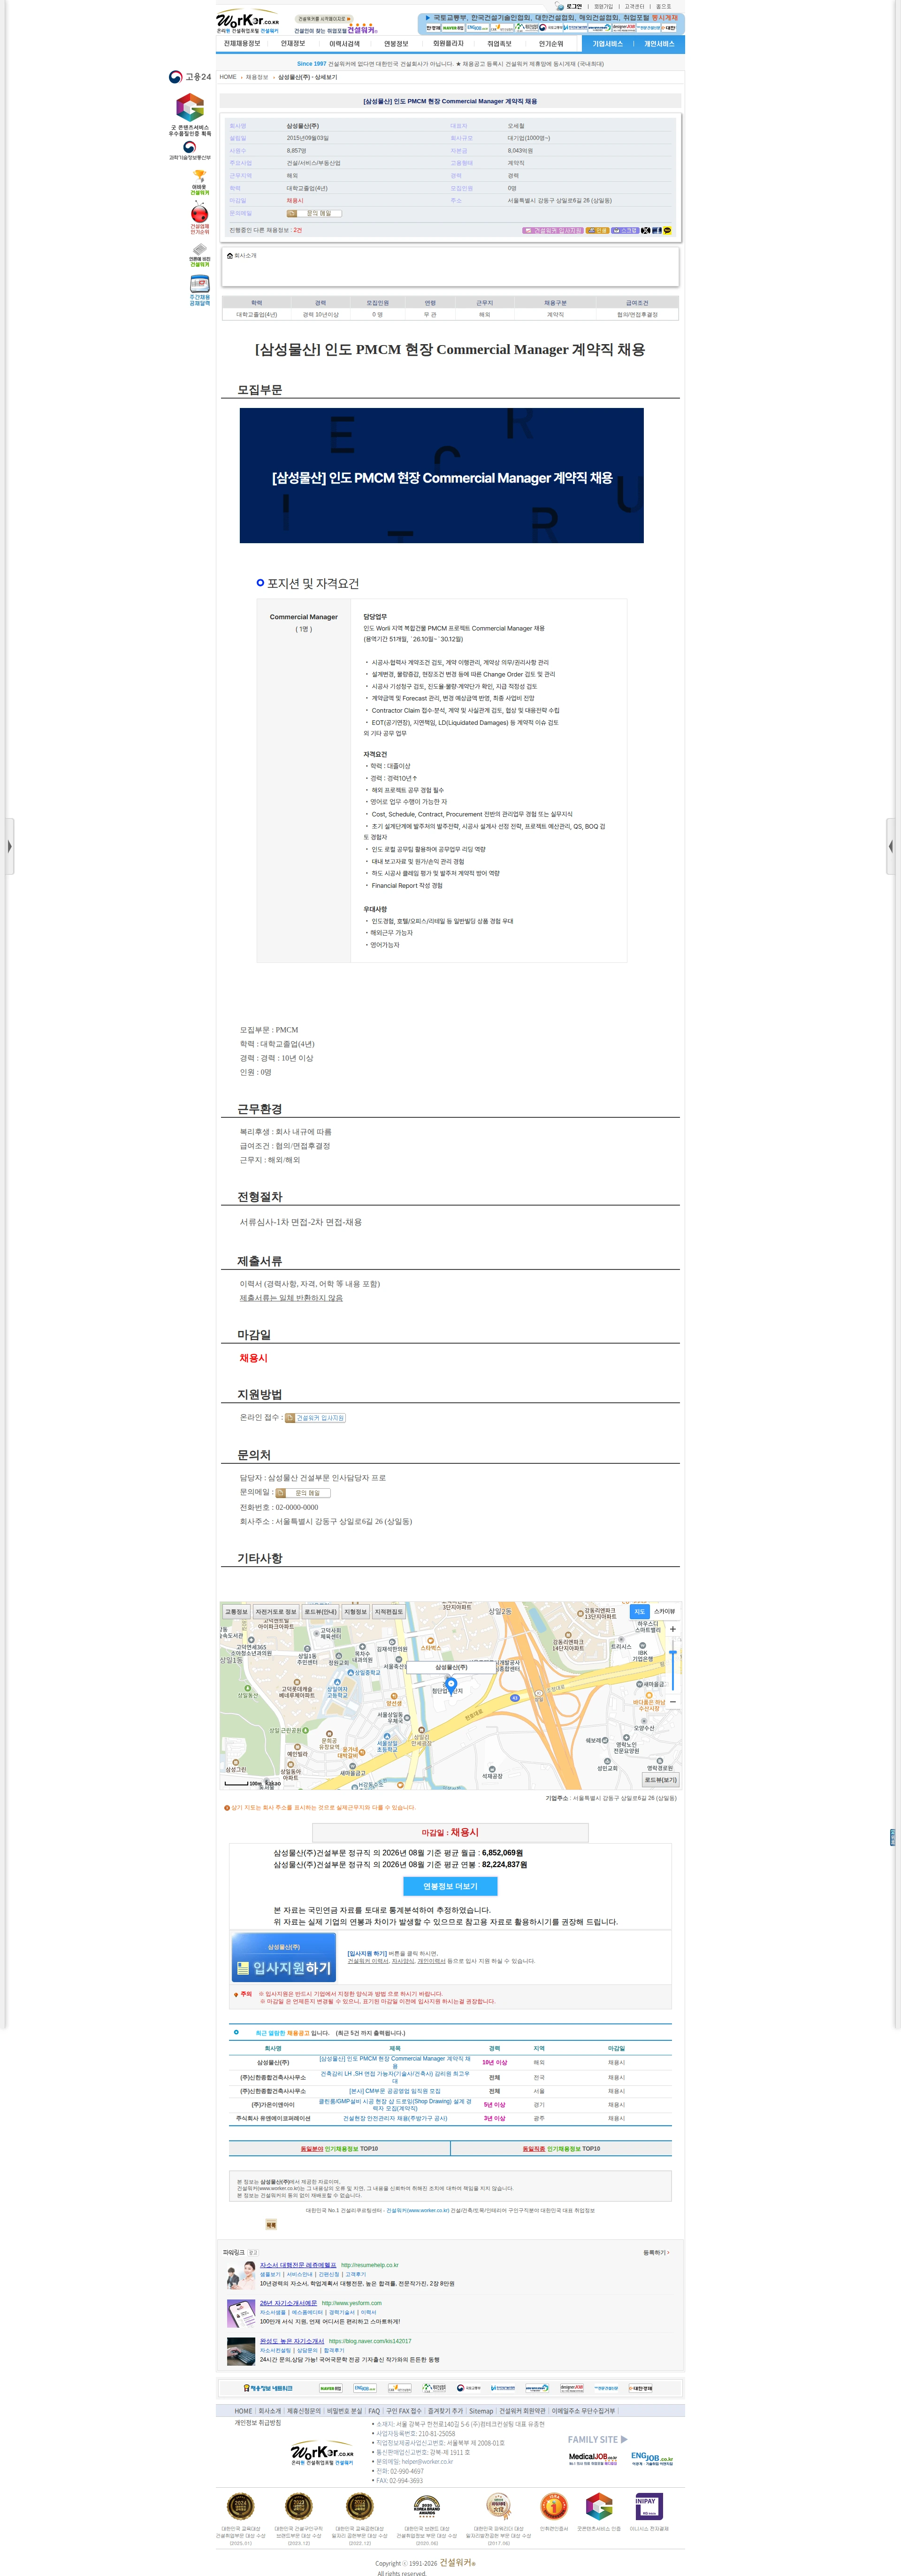Click the 문의 메일 button in company info

click(x=314, y=213)
